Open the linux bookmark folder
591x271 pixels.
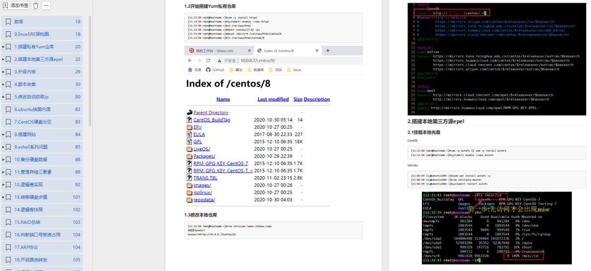[x=294, y=70]
